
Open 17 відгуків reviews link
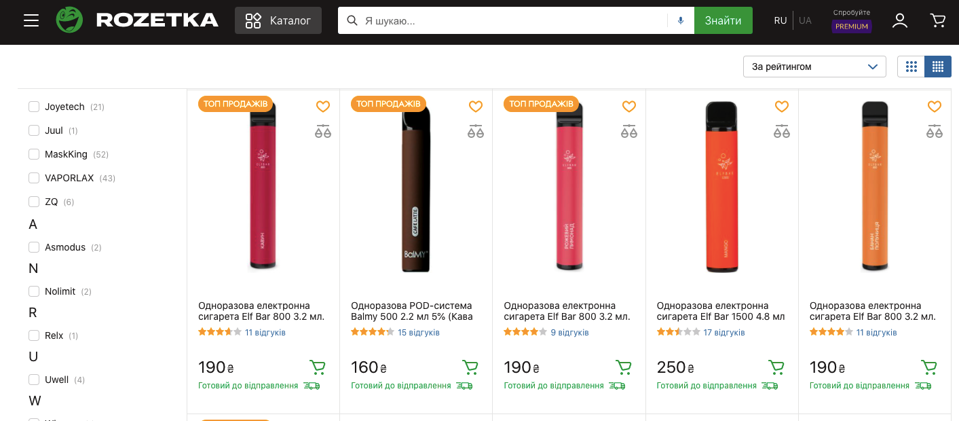point(724,333)
